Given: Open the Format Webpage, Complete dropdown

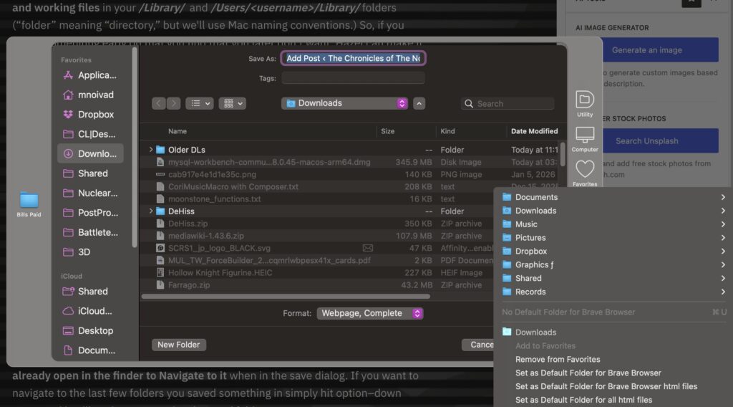Looking at the screenshot, I should 370,313.
